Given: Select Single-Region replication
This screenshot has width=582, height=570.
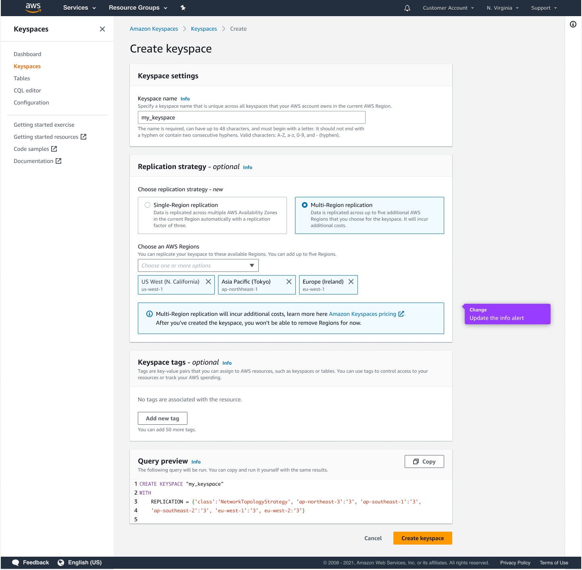Looking at the screenshot, I should [x=148, y=205].
